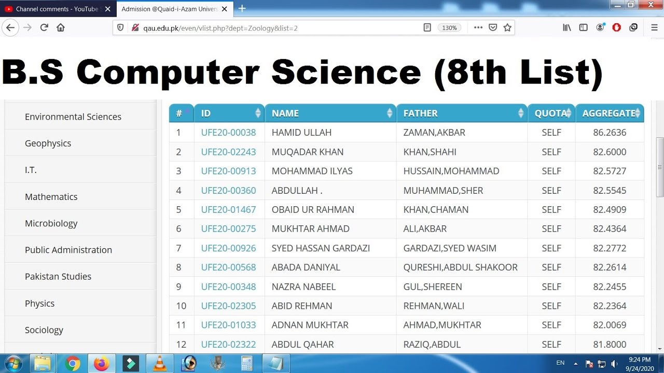The height and width of the screenshot is (373, 664).
Task: Open File Explorer from taskbar
Action: 43,363
